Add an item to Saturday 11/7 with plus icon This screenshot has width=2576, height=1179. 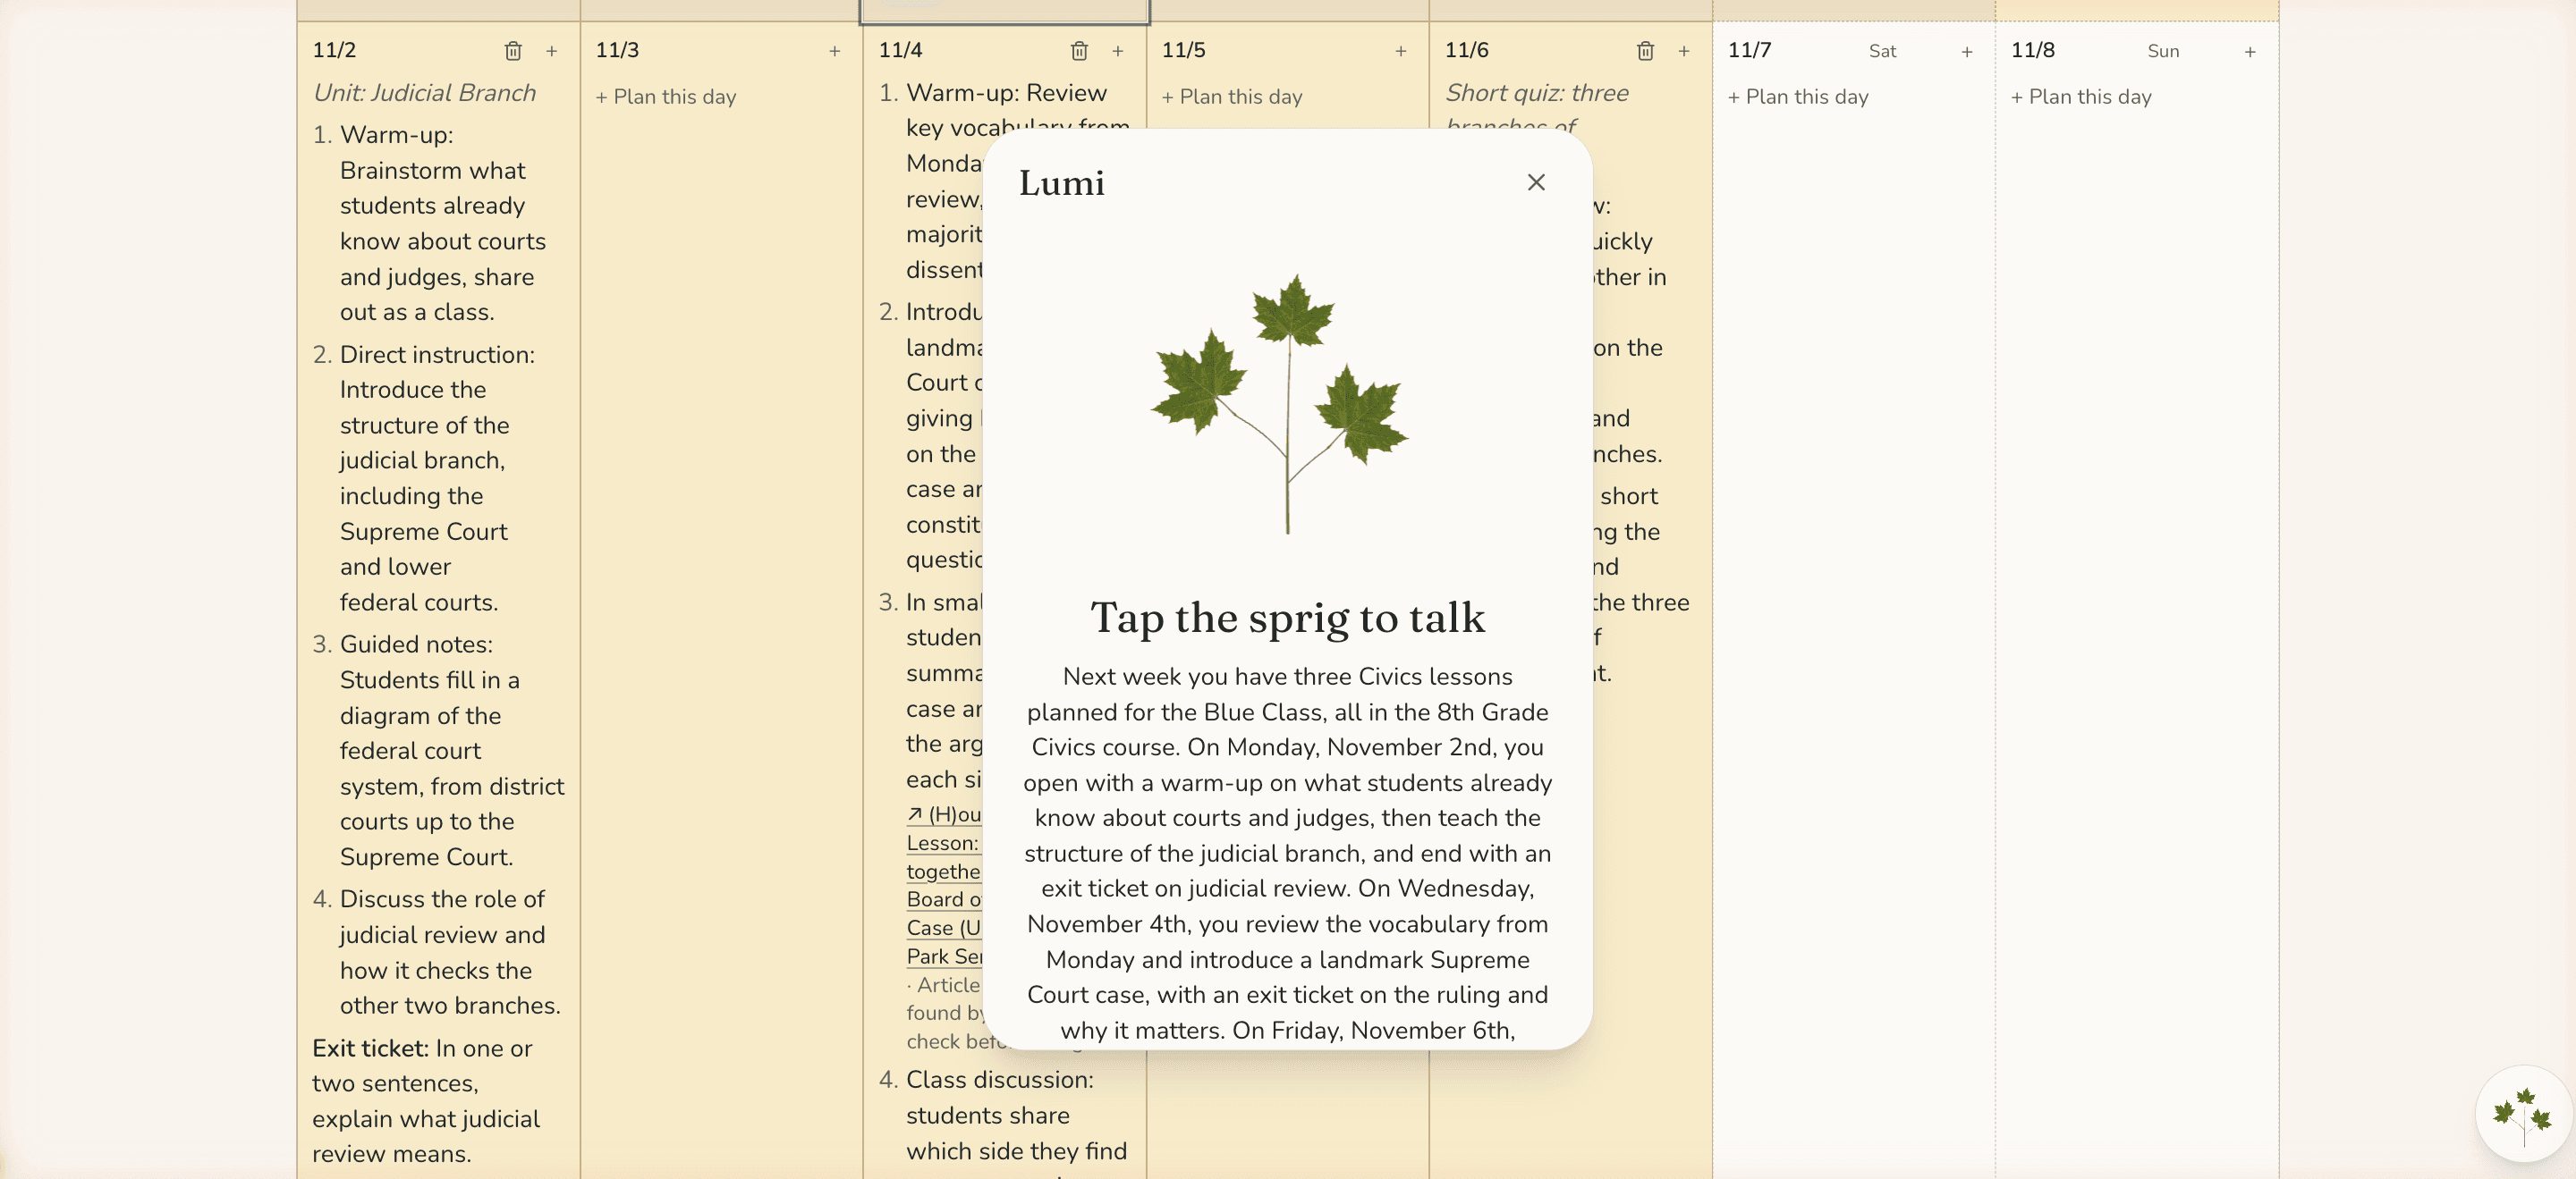pos(1966,51)
